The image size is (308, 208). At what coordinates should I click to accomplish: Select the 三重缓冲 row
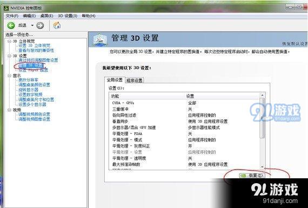click(x=184, y=109)
